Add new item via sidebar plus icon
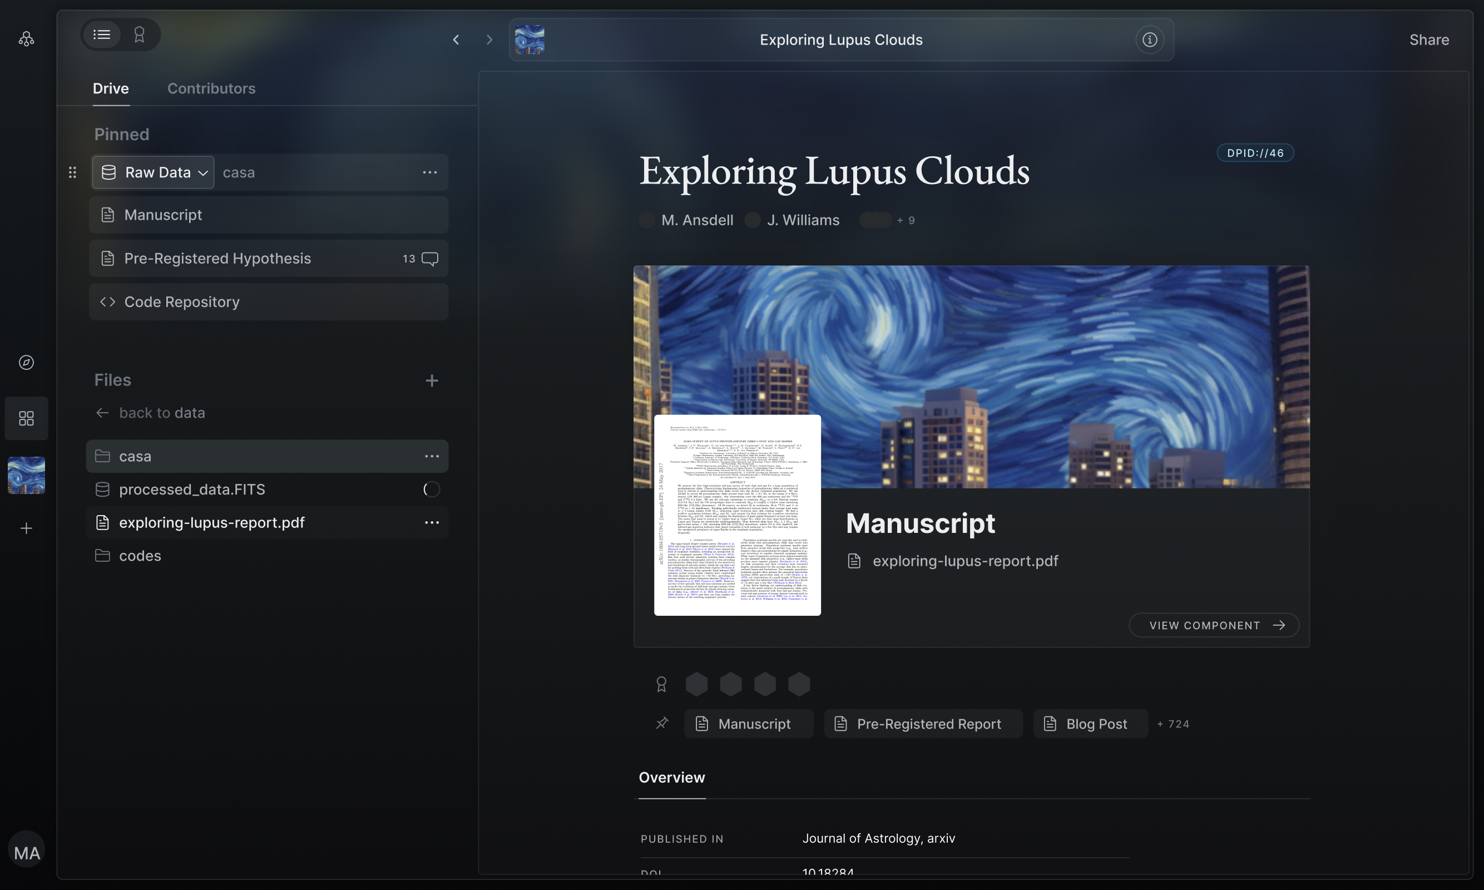 [26, 528]
